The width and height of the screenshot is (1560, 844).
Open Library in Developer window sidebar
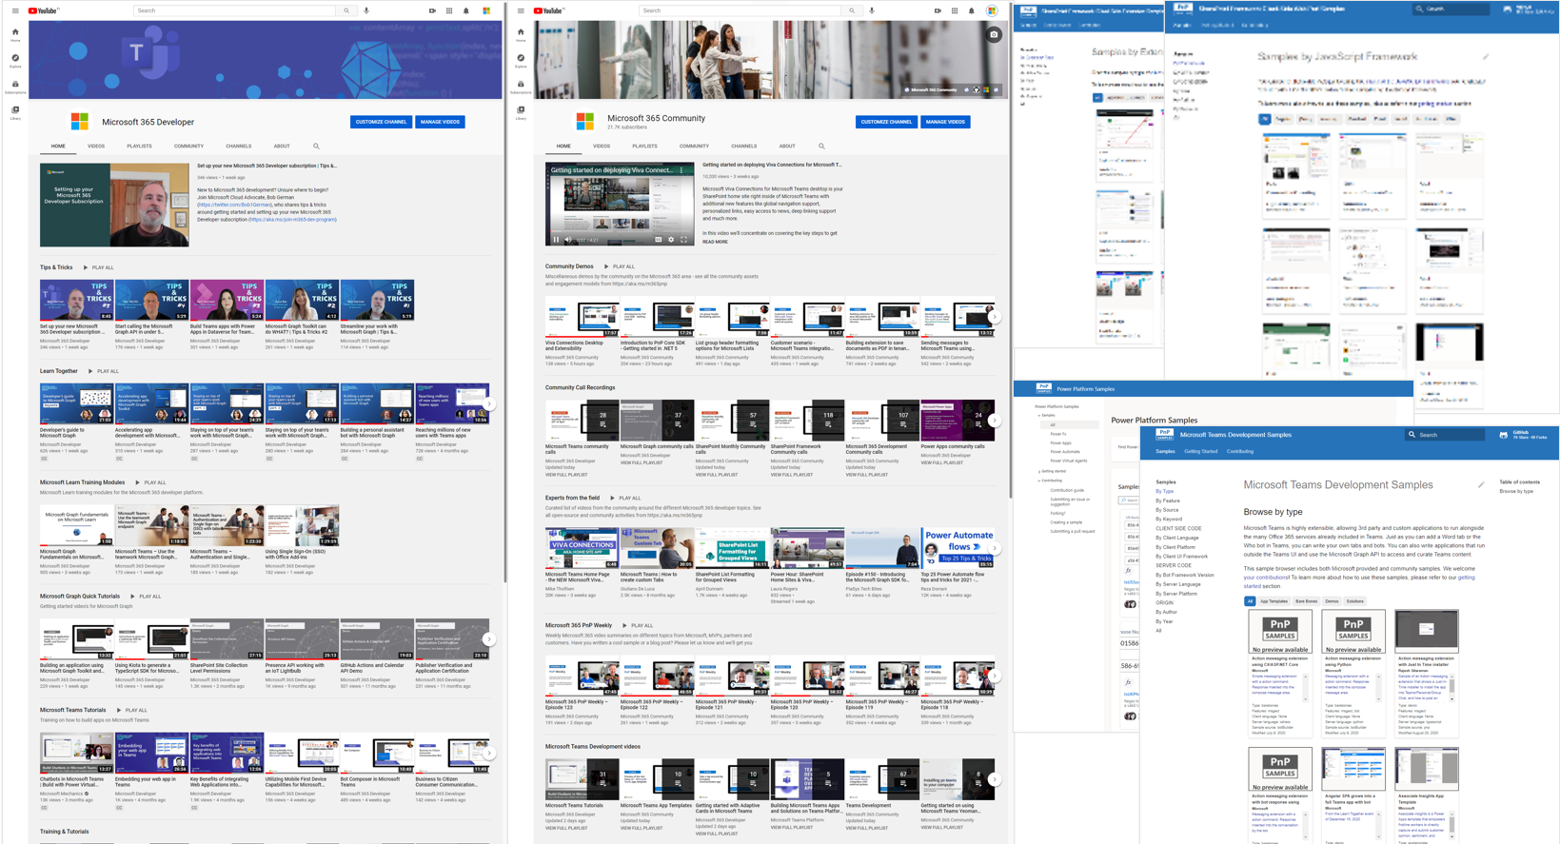15,112
